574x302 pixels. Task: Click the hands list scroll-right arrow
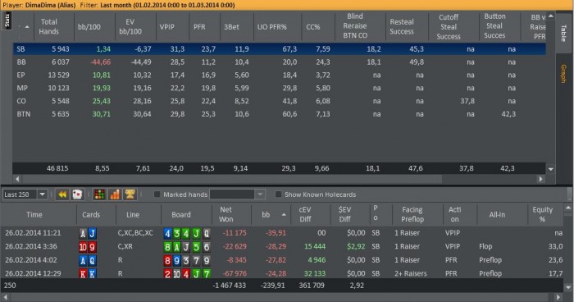558,297
